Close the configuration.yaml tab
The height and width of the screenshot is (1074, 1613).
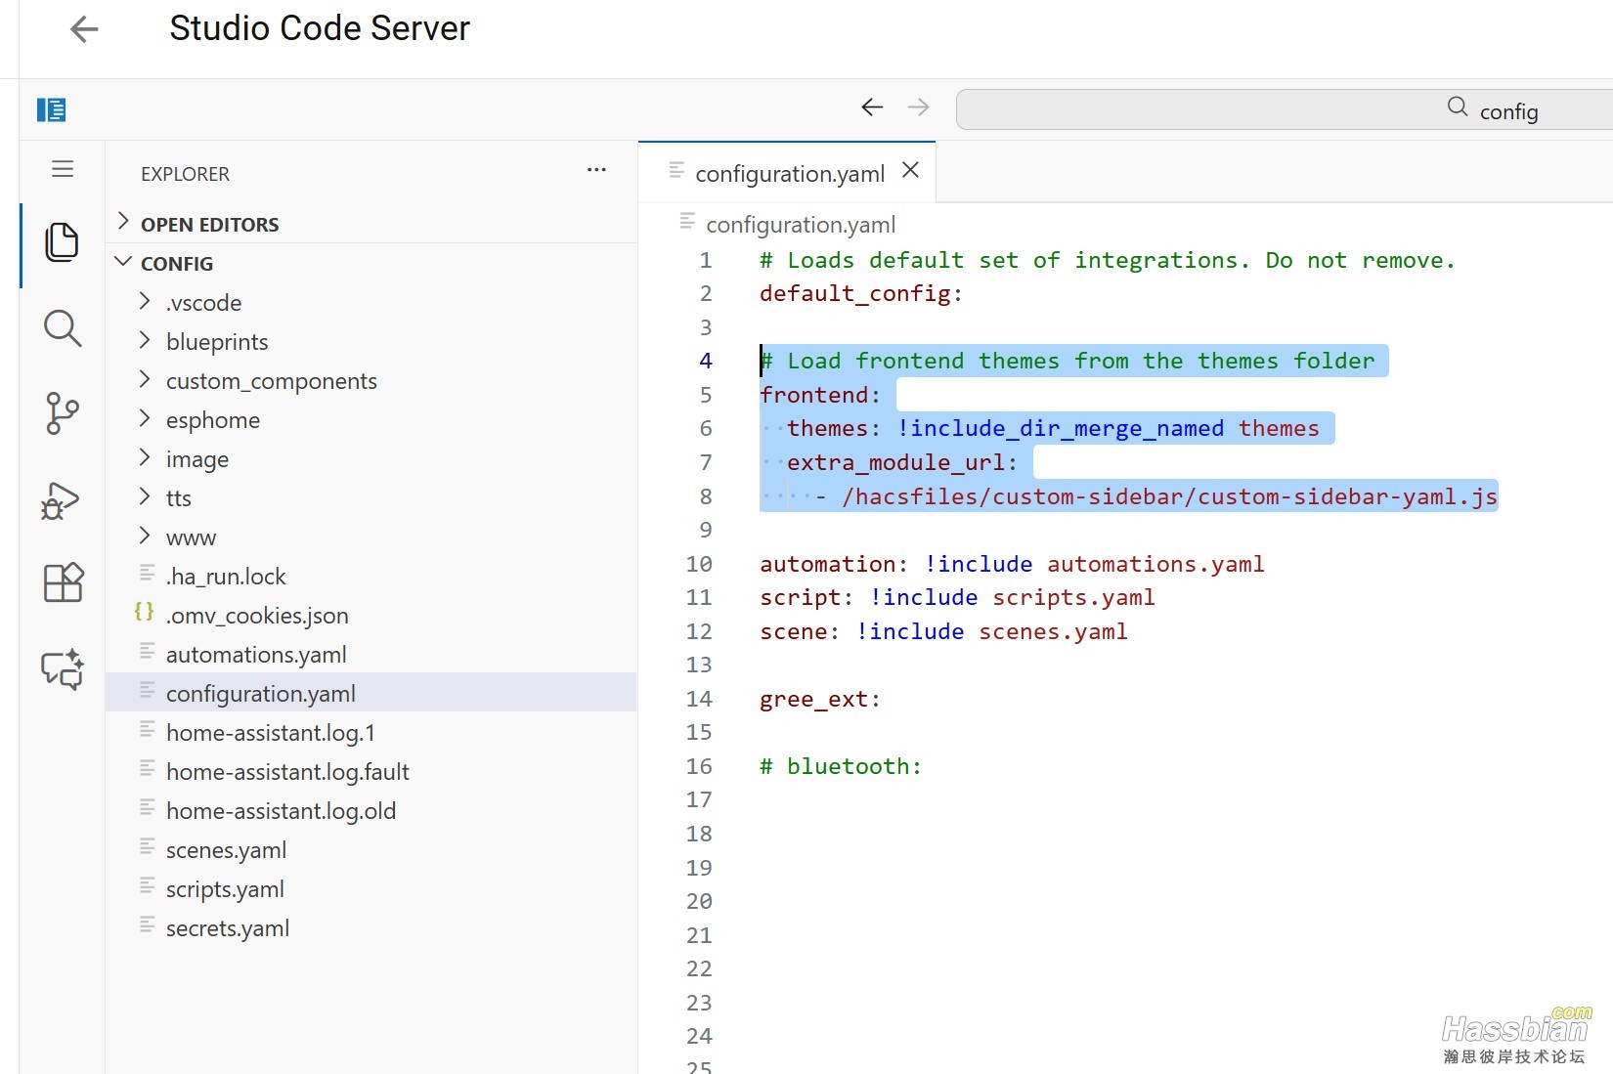(910, 171)
